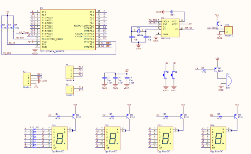This screenshot has height=154, width=251.
Task: Select the XTAL crystal Y1 symbol
Action: (x=139, y=31)
